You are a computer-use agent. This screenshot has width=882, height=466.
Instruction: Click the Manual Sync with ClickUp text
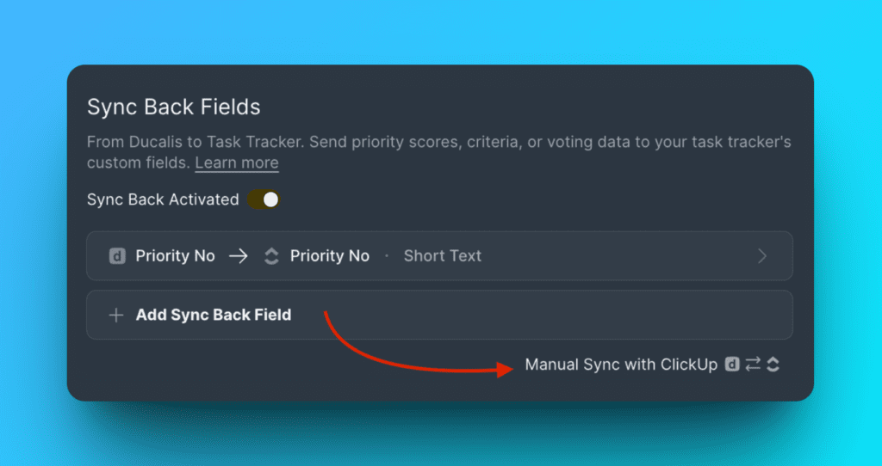[x=621, y=365]
